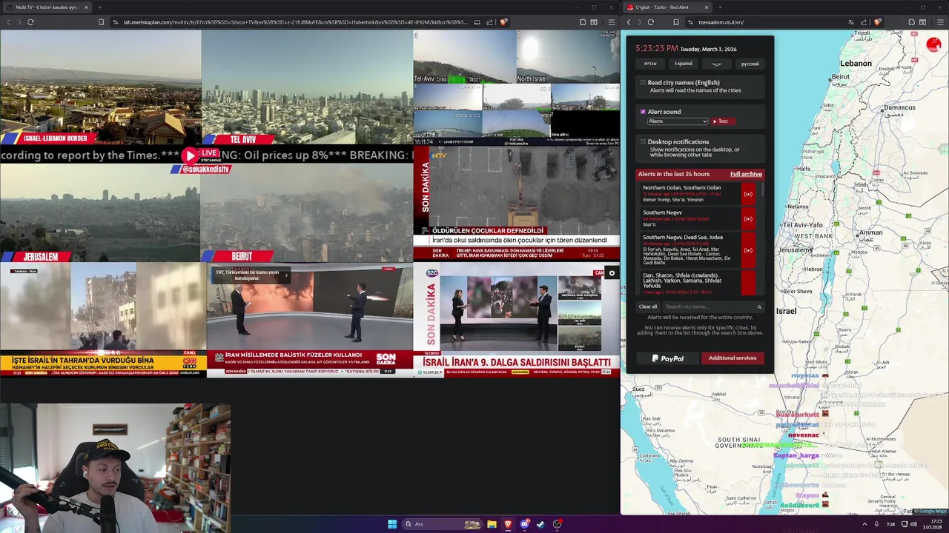Click 'Alerts in the last 24 hours' heading
This screenshot has height=533, width=949.
(x=674, y=174)
